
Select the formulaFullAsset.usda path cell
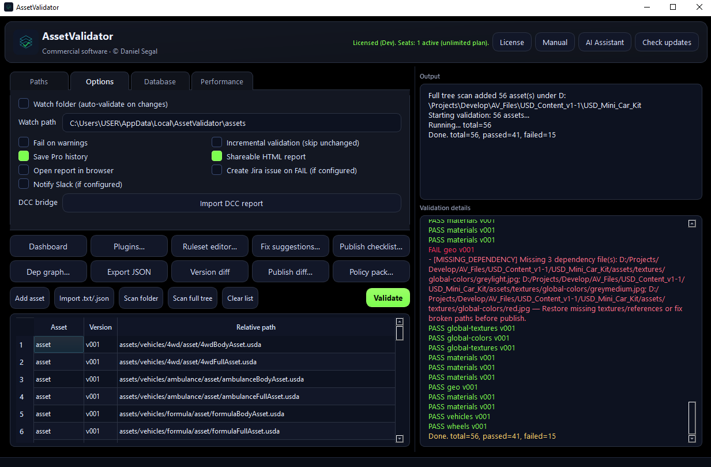(256, 431)
